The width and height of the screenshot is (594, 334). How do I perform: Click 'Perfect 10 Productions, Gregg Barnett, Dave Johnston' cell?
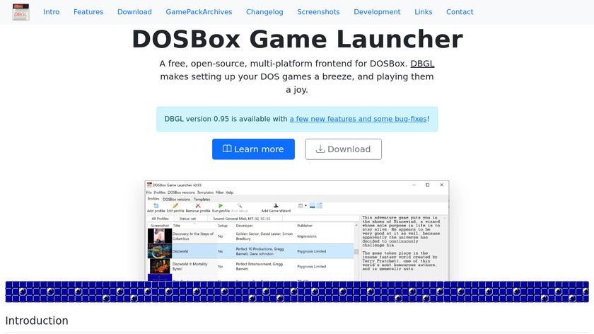tap(260, 251)
